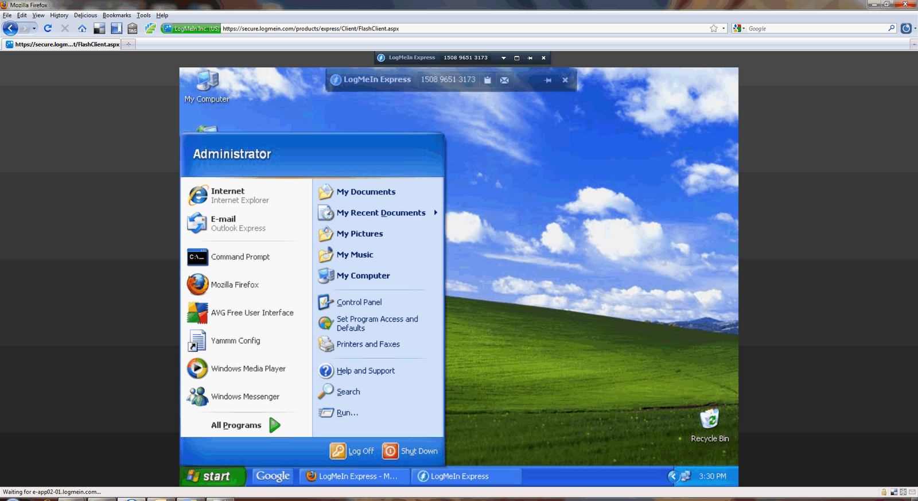Open the Recycle Bin on the desktop
This screenshot has height=501, width=918.
[x=710, y=425]
